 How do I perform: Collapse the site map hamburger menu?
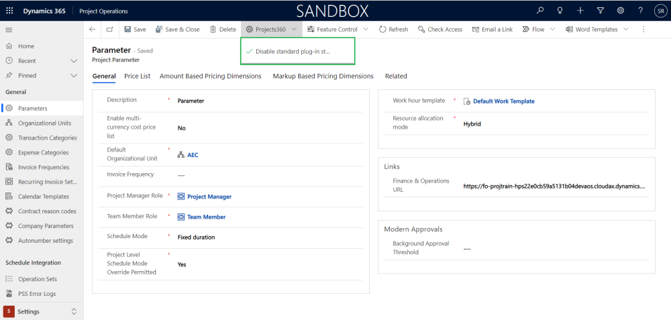(9, 30)
